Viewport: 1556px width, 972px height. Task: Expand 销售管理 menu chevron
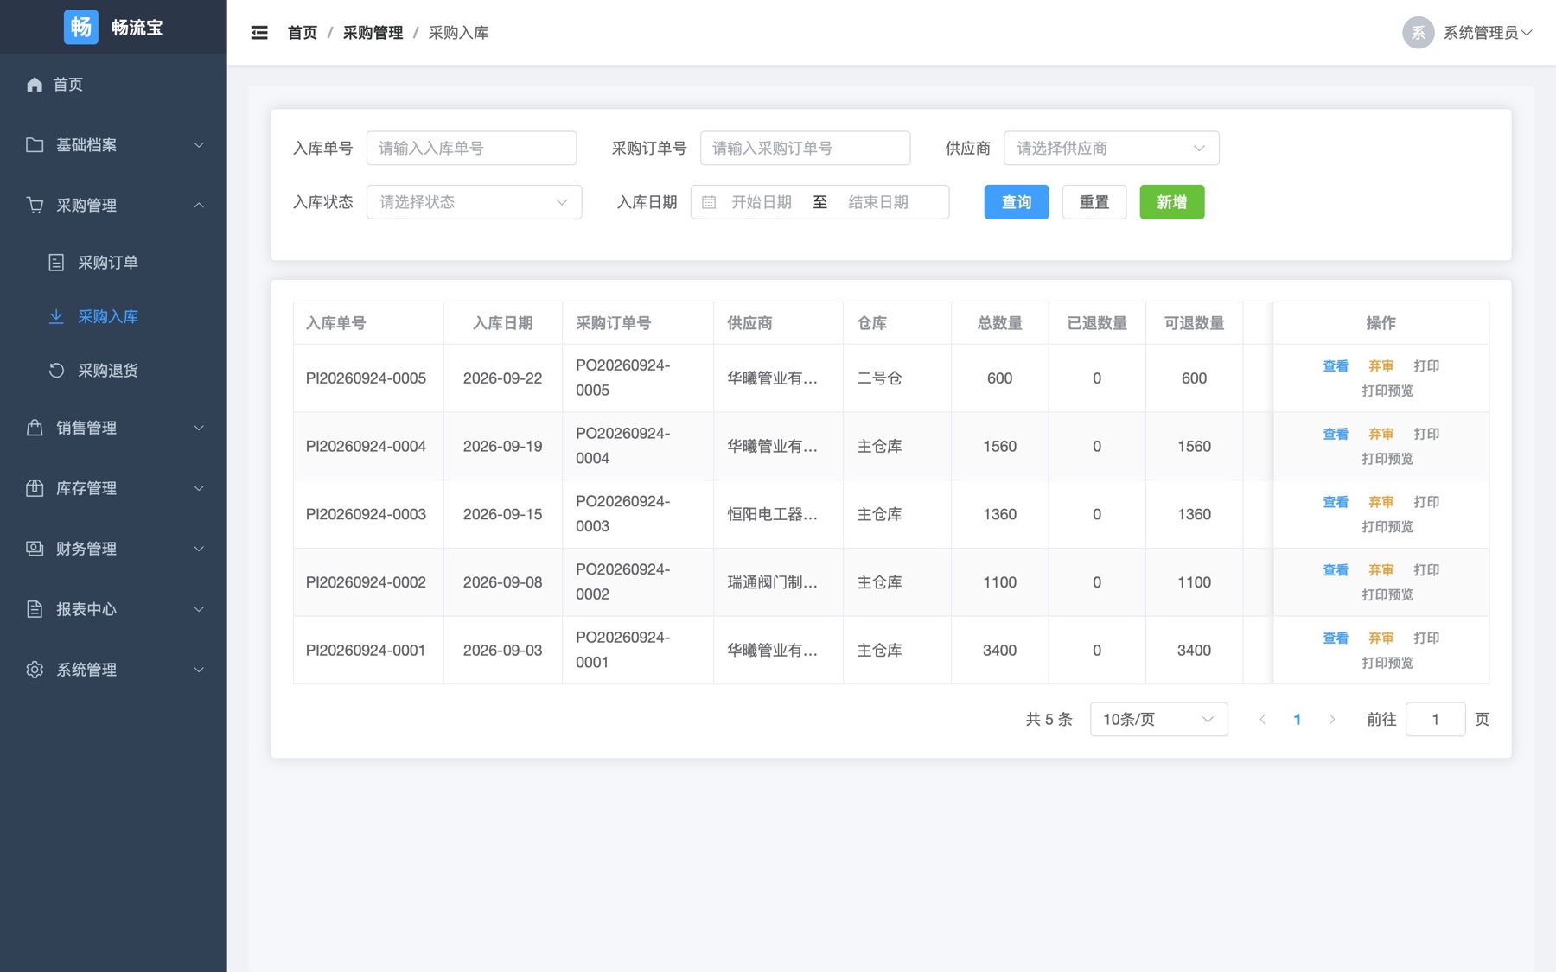199,428
